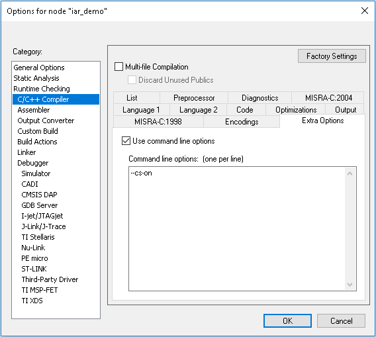Screen dimensions: 376x337
Task: Open the Diagnostics tab
Action: pyautogui.click(x=259, y=97)
